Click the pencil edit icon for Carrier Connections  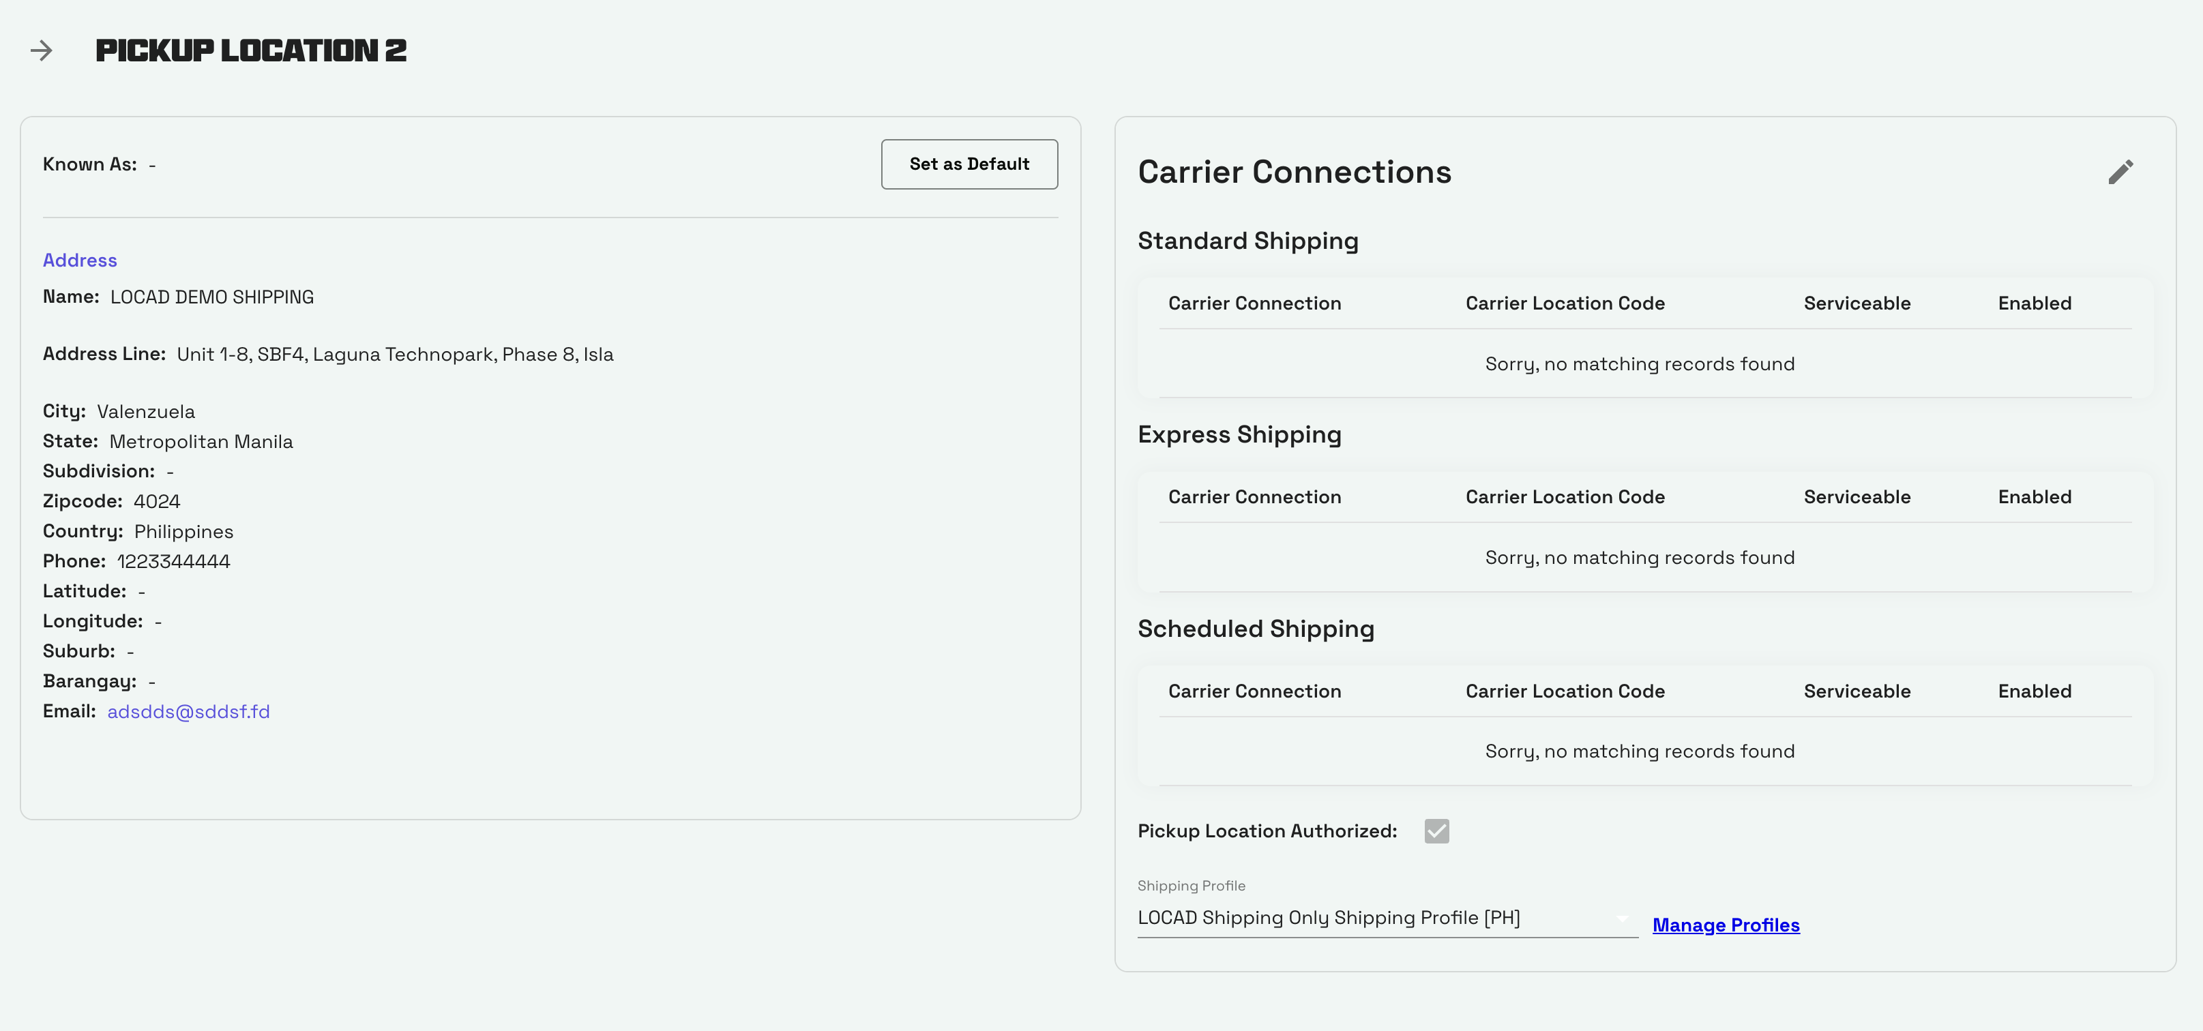[2120, 172]
